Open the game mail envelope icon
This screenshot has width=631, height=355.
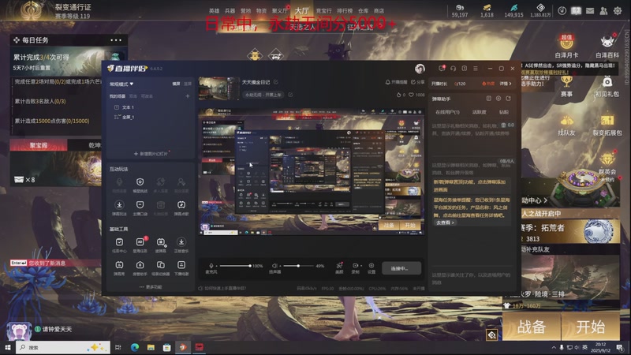[x=590, y=11]
